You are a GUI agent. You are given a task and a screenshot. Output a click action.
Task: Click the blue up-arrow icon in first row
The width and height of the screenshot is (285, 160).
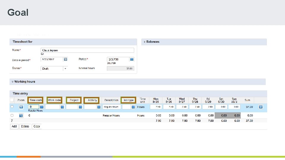261,107
